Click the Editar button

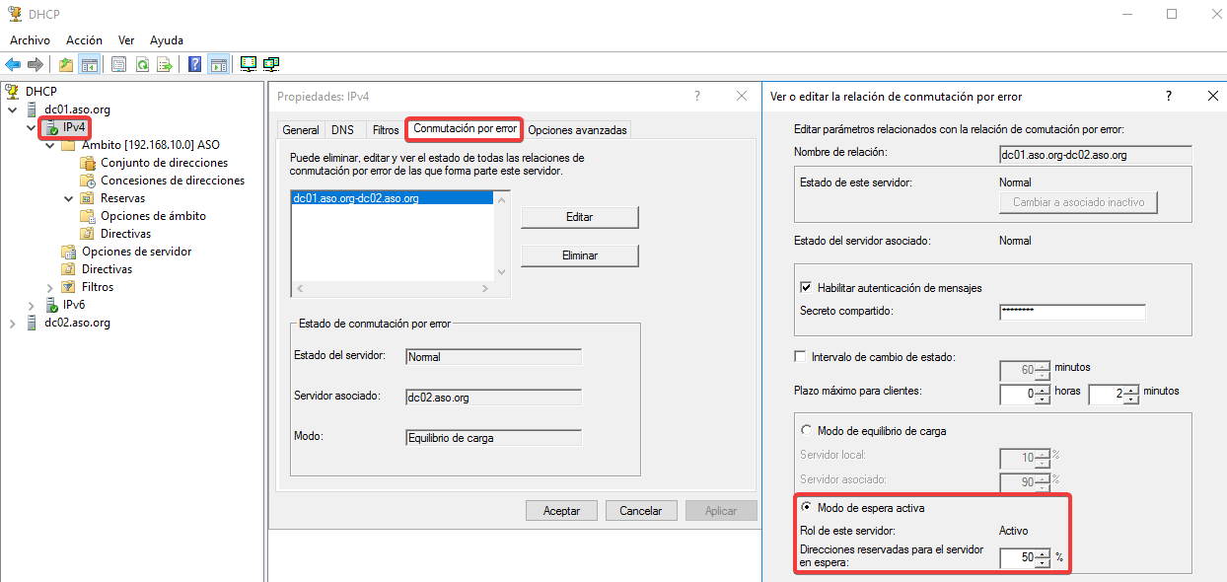pos(579,217)
